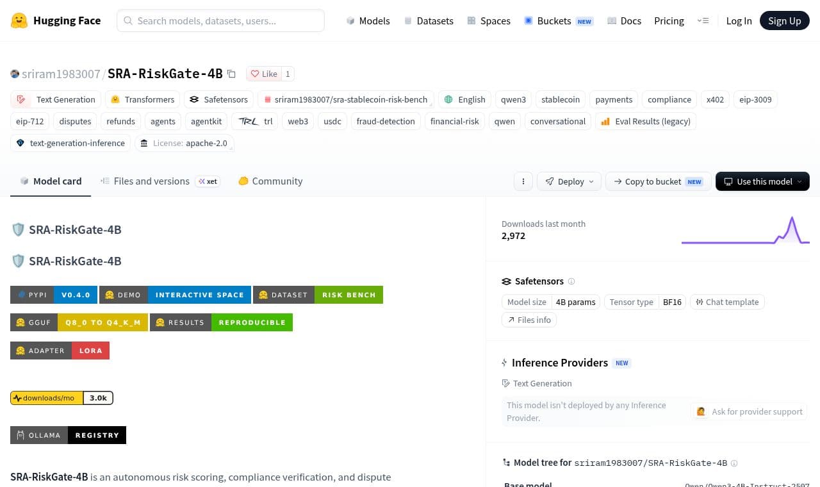
Task: Open Models in top navigation
Action: coord(368,21)
